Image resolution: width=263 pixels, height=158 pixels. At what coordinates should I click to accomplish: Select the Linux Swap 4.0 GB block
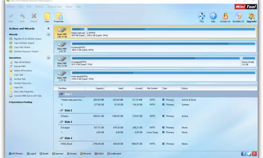click(249, 61)
